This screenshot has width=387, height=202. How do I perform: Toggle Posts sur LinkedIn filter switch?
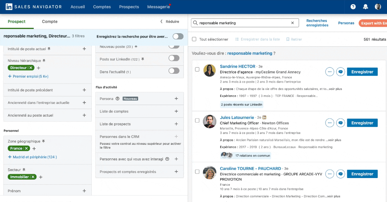[x=174, y=58]
